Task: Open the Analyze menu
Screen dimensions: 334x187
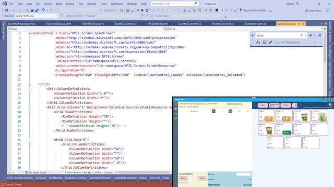Action: coord(91,4)
